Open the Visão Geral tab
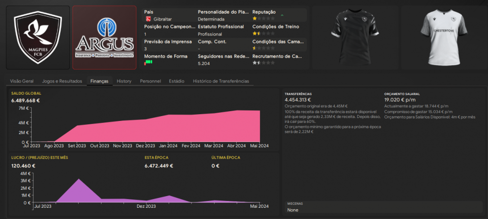Screen dimensions: 488x219 pyautogui.click(x=22, y=81)
